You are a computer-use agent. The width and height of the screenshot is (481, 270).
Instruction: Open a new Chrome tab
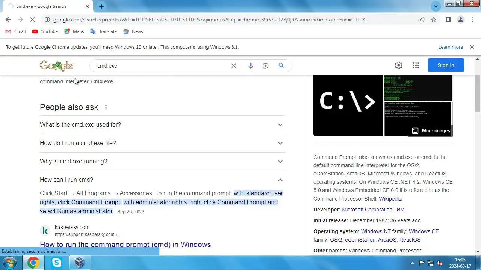click(x=101, y=6)
